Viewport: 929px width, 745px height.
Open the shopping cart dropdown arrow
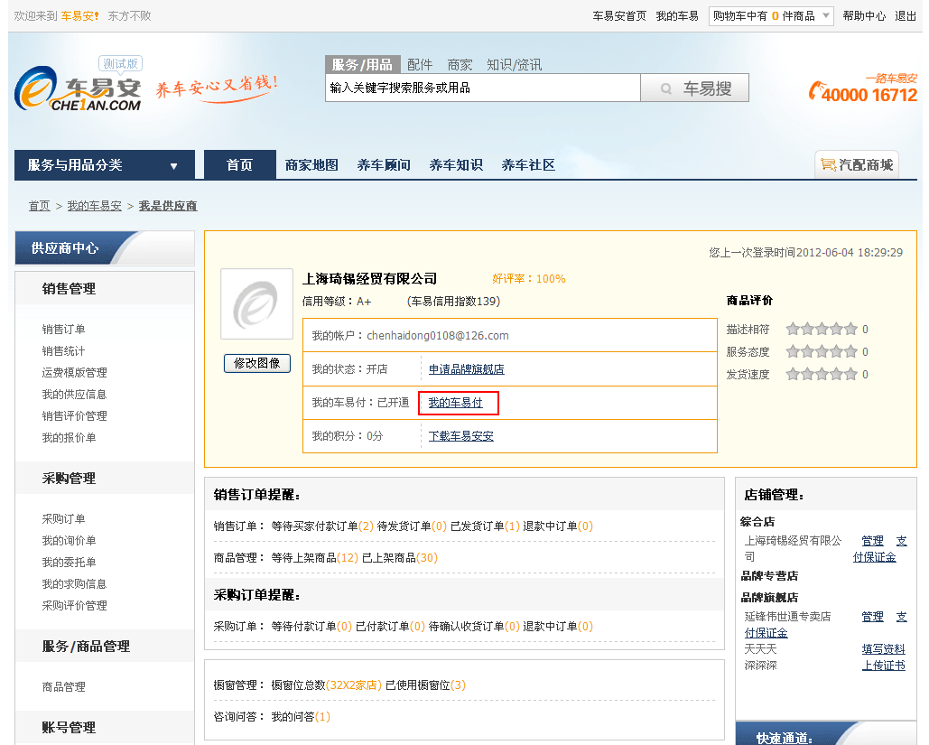pos(826,16)
